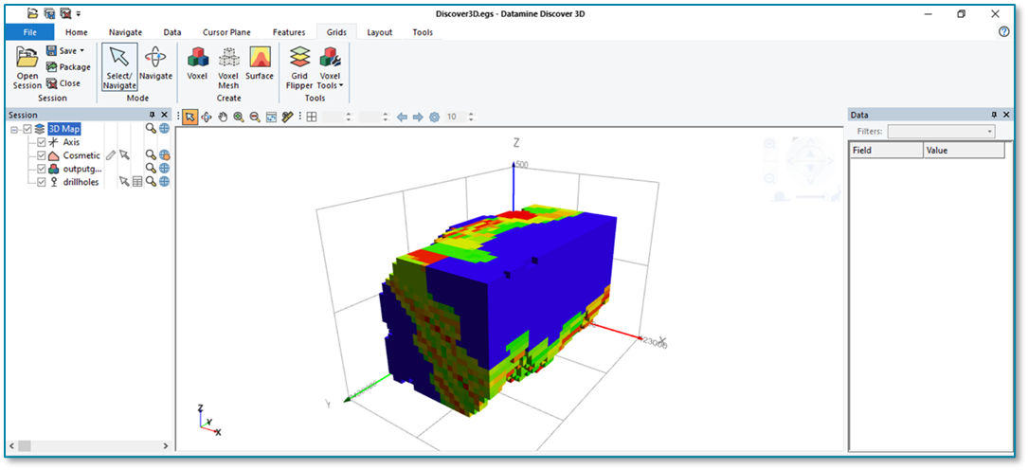Collapse the 3D Map tree node

pos(14,129)
